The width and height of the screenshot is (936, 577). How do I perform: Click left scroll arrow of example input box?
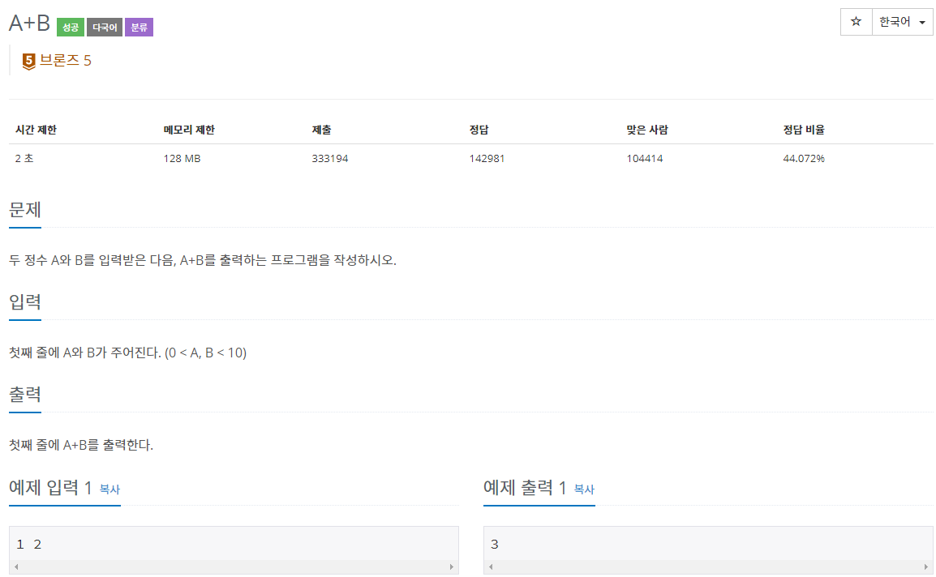pyautogui.click(x=16, y=566)
